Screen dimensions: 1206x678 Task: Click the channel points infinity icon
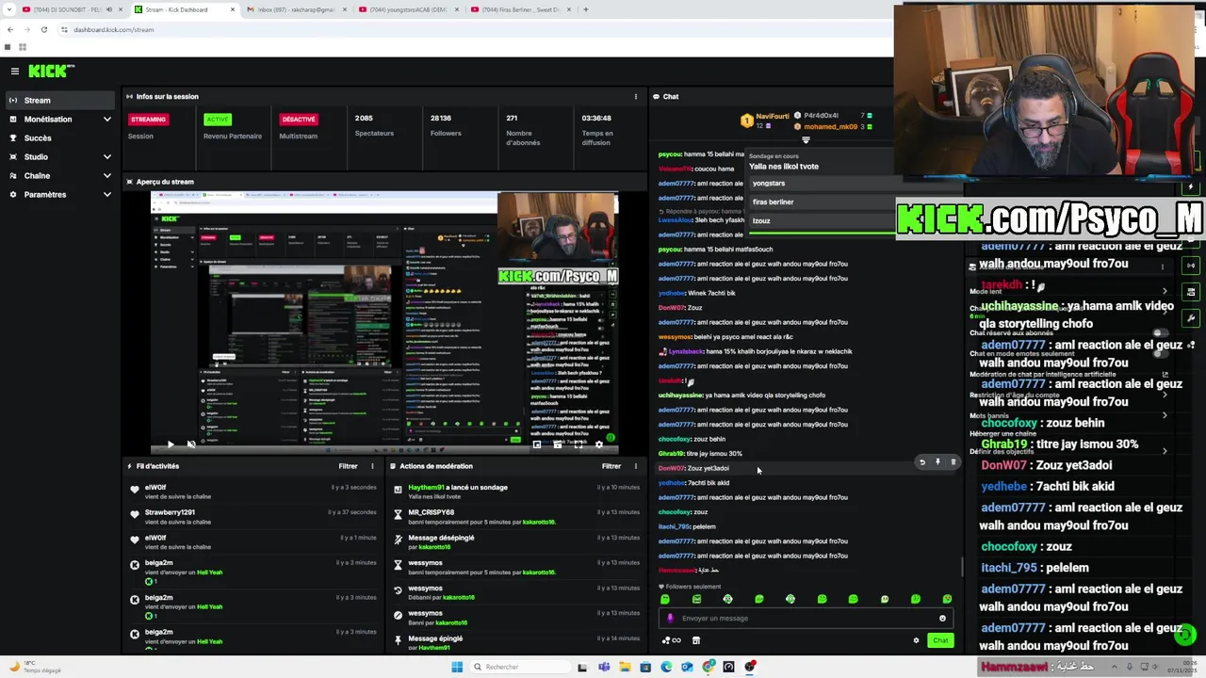[672, 640]
